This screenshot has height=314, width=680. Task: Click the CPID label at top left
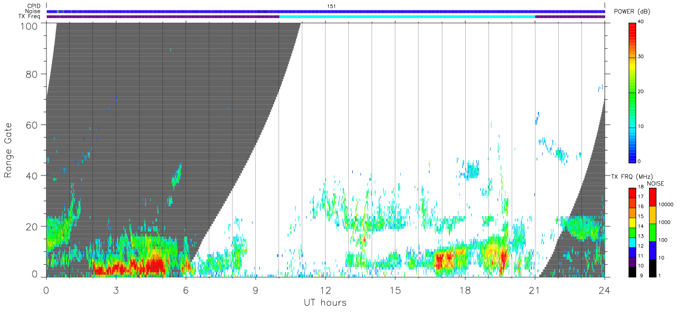(x=34, y=6)
